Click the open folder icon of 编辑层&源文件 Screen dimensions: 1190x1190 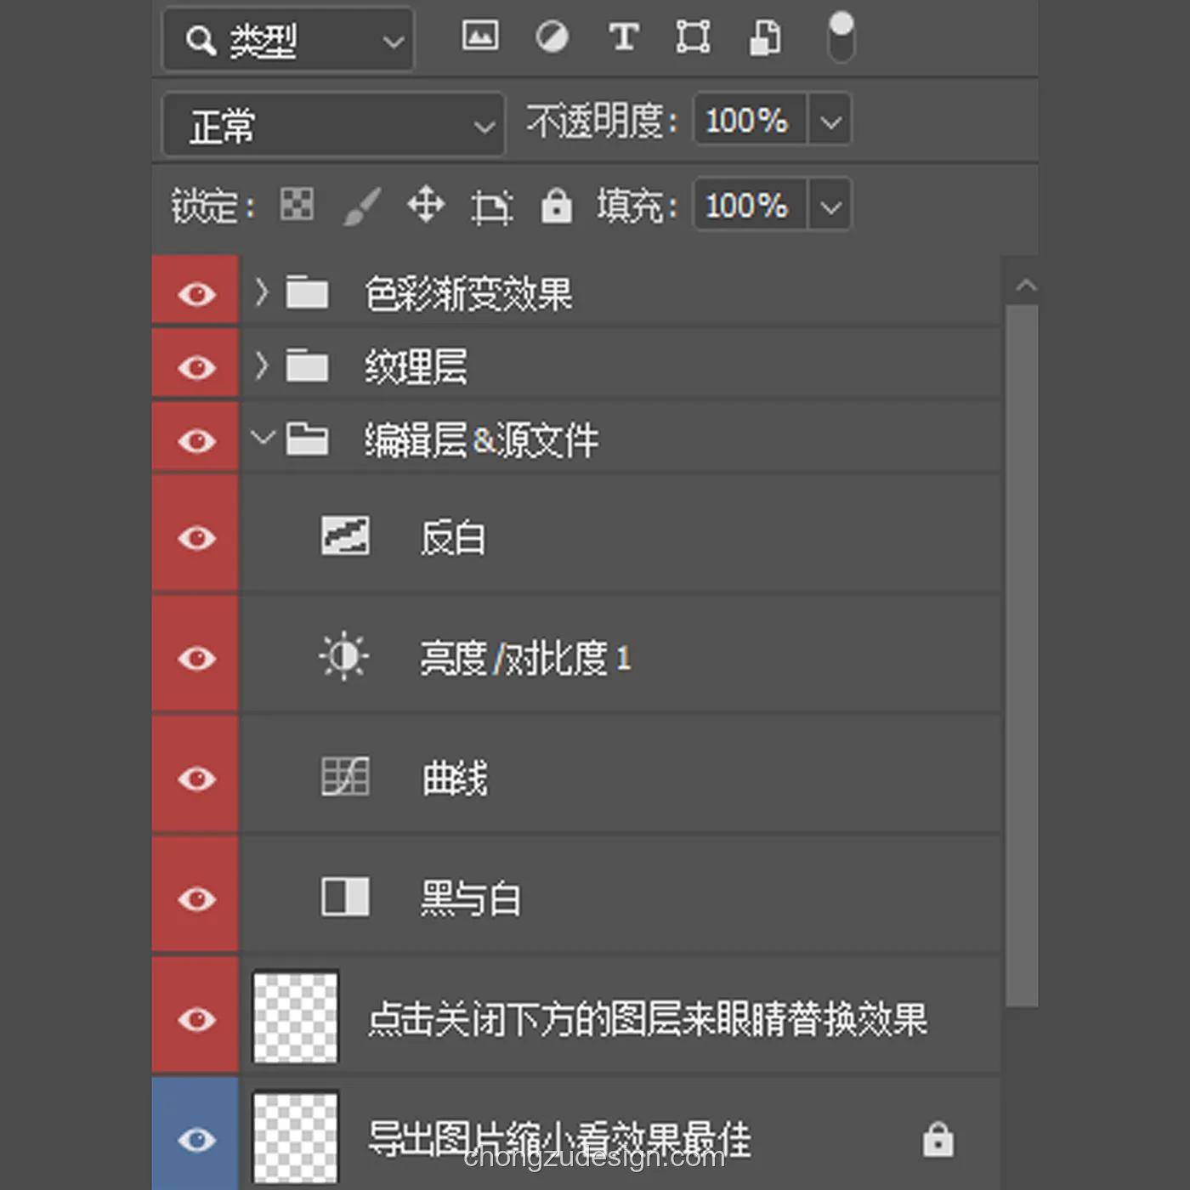(307, 439)
